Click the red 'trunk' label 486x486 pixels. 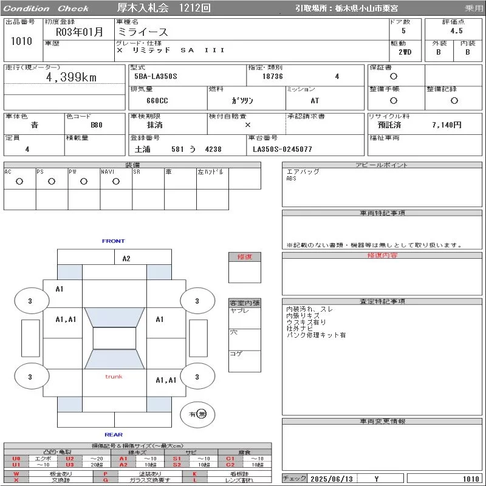(114, 377)
